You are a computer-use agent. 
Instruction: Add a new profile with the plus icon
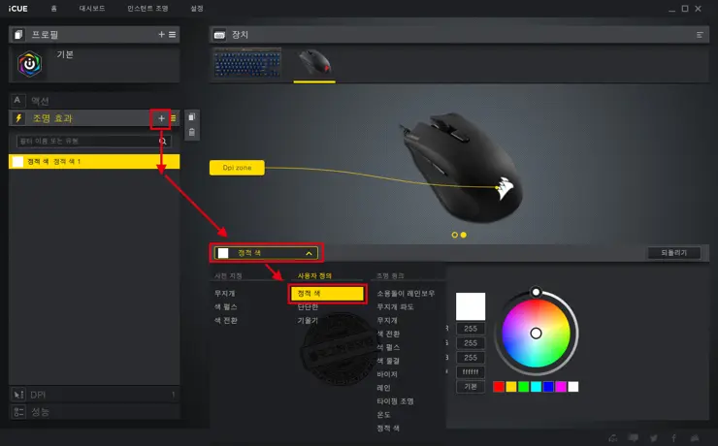(x=161, y=34)
